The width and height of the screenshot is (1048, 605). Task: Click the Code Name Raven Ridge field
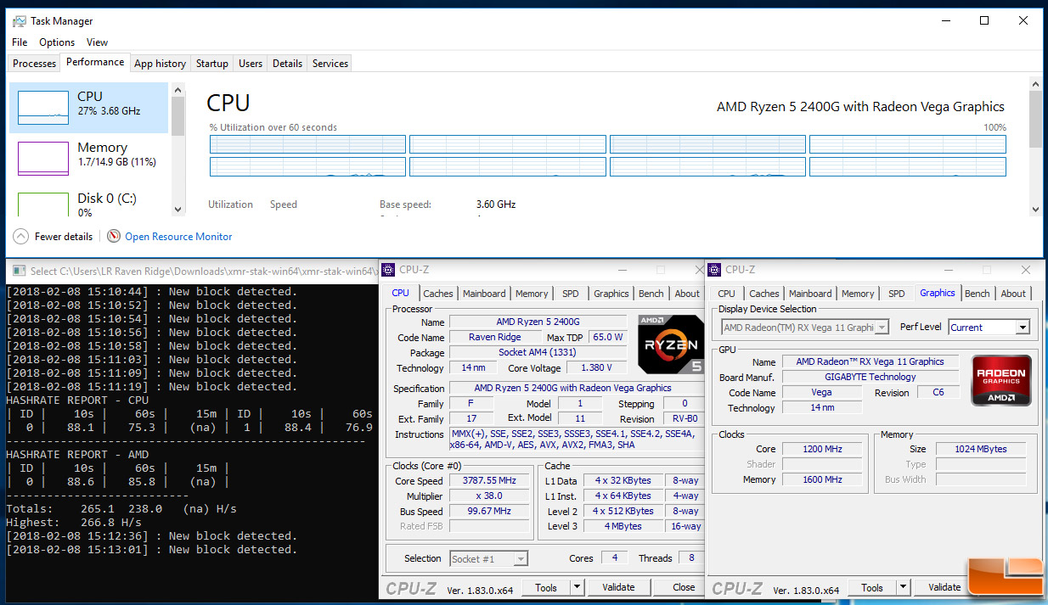point(494,337)
